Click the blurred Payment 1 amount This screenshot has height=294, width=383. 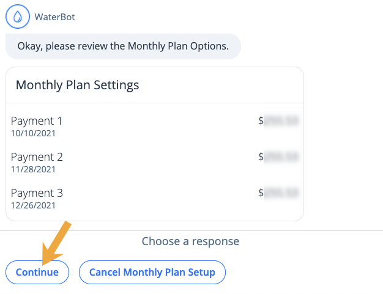(281, 121)
